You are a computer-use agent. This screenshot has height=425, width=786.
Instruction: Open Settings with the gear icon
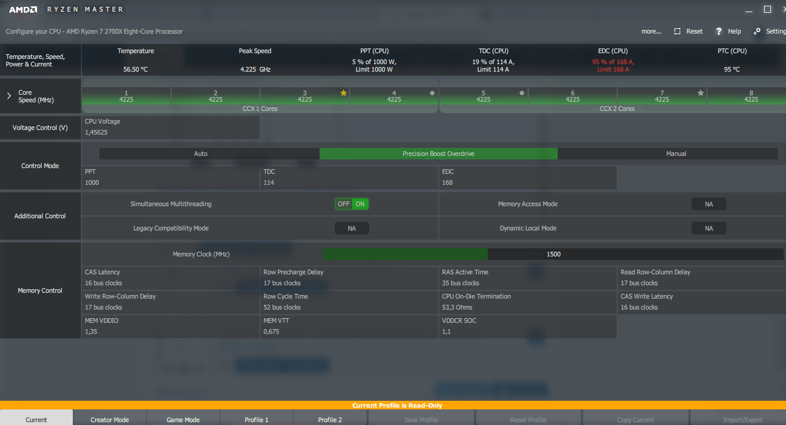coord(757,31)
